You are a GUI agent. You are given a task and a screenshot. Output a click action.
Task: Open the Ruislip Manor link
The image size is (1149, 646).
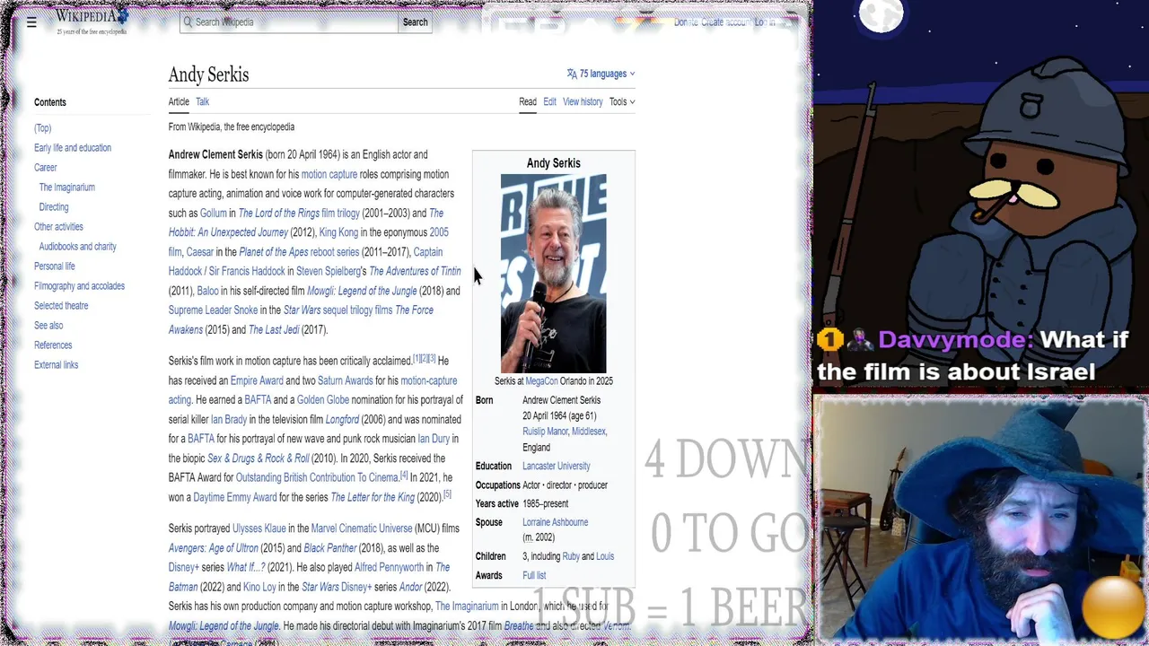pos(545,432)
